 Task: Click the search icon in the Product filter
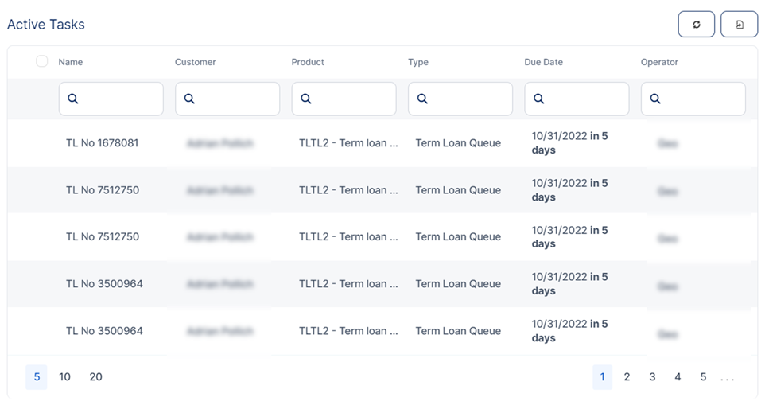tap(306, 99)
